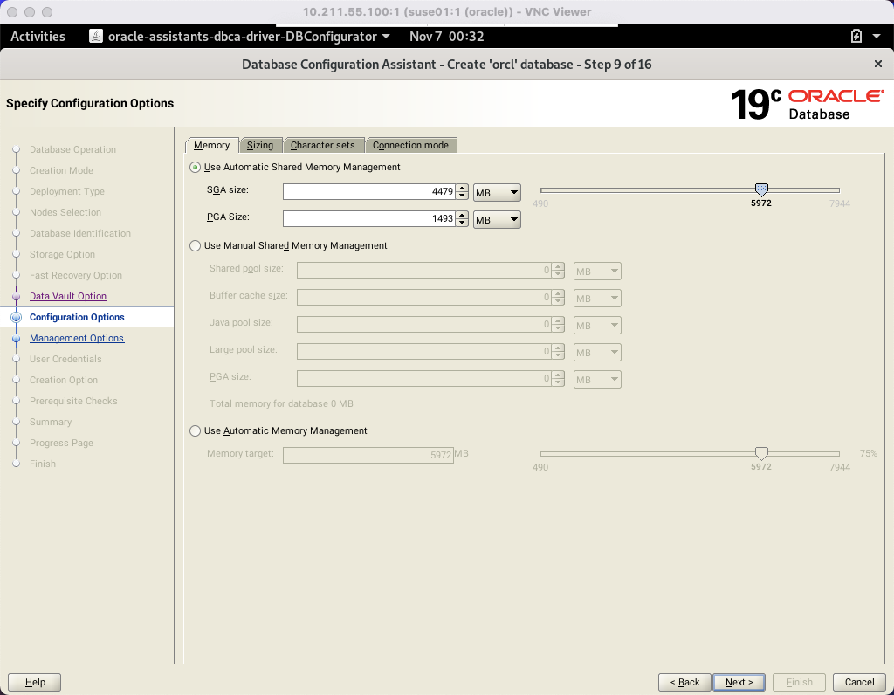Click the Memory target slider handle
The height and width of the screenshot is (695, 894).
click(761, 453)
